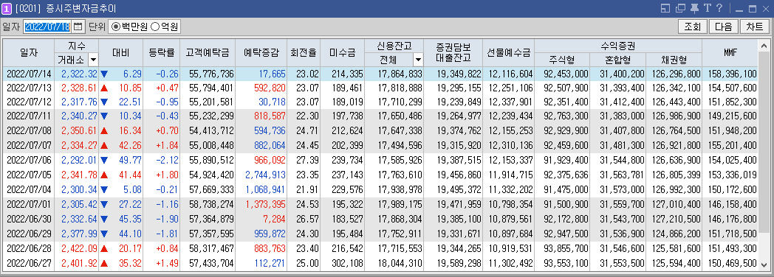This screenshot has height=277, width=774.
Task: Open the screen layout icon in title bar
Action: (x=665, y=8)
